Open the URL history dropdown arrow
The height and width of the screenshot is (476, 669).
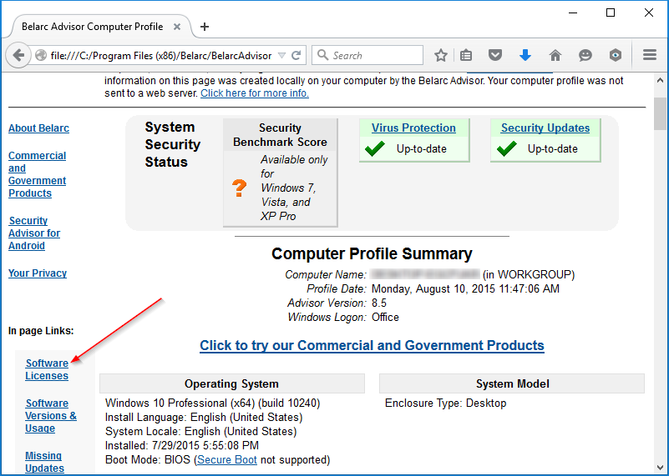(x=281, y=56)
